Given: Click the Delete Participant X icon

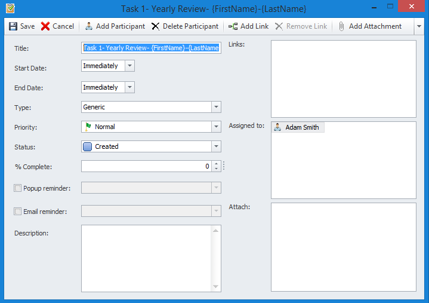Looking at the screenshot, I should pyautogui.click(x=156, y=26).
